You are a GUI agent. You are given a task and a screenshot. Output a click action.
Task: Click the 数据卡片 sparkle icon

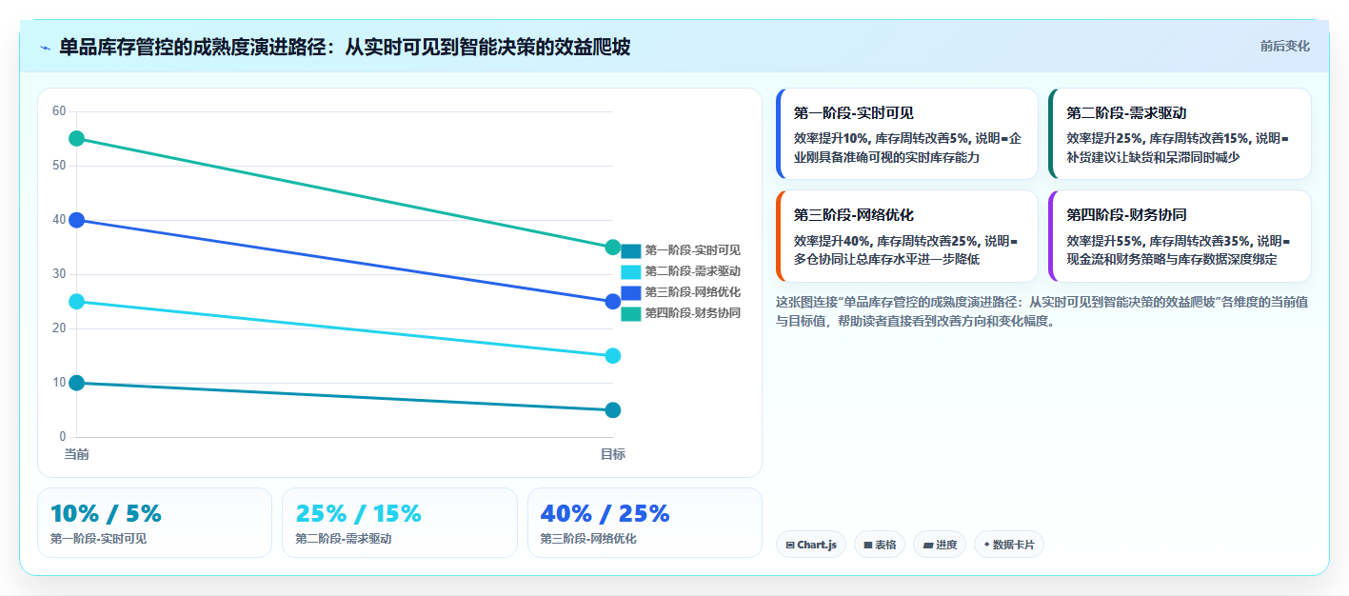pyautogui.click(x=986, y=546)
